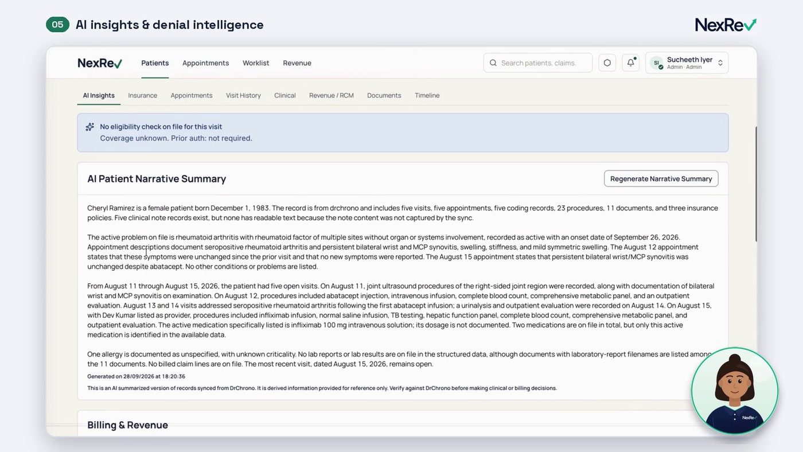Switch to the Insurance tab

[x=142, y=95]
